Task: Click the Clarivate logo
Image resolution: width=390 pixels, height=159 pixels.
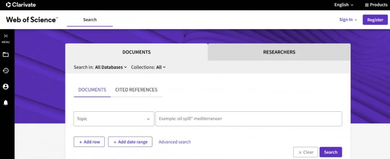Action: 21,5
